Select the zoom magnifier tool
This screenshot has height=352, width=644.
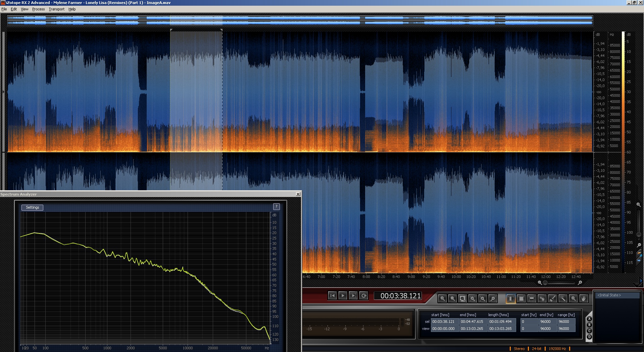[573, 298]
